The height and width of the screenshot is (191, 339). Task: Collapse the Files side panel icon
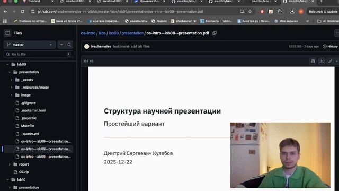point(7,33)
